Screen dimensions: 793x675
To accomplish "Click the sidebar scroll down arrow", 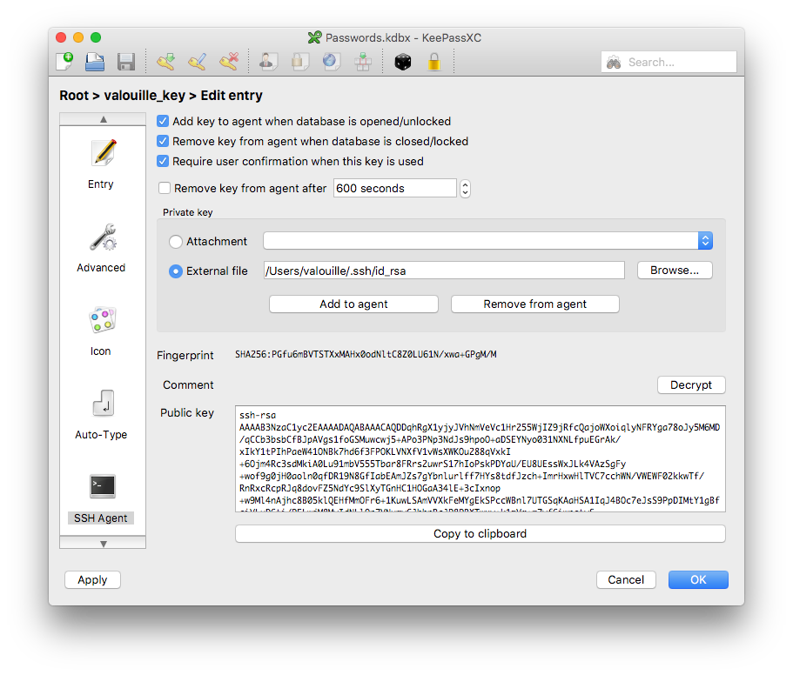I will coord(104,544).
